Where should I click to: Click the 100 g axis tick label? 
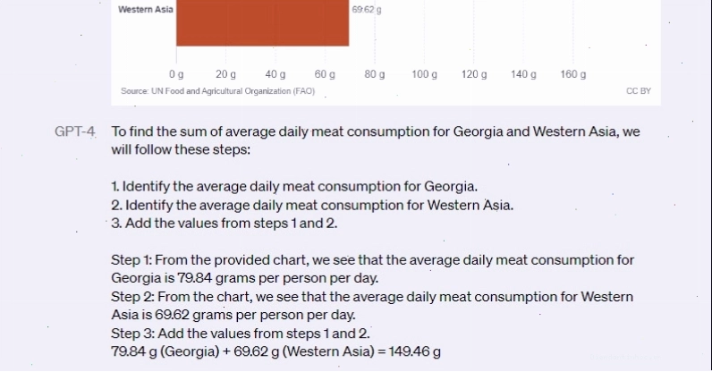(424, 74)
